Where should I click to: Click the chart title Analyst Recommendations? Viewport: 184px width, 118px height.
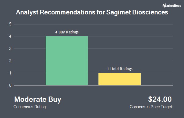[x=56, y=12]
